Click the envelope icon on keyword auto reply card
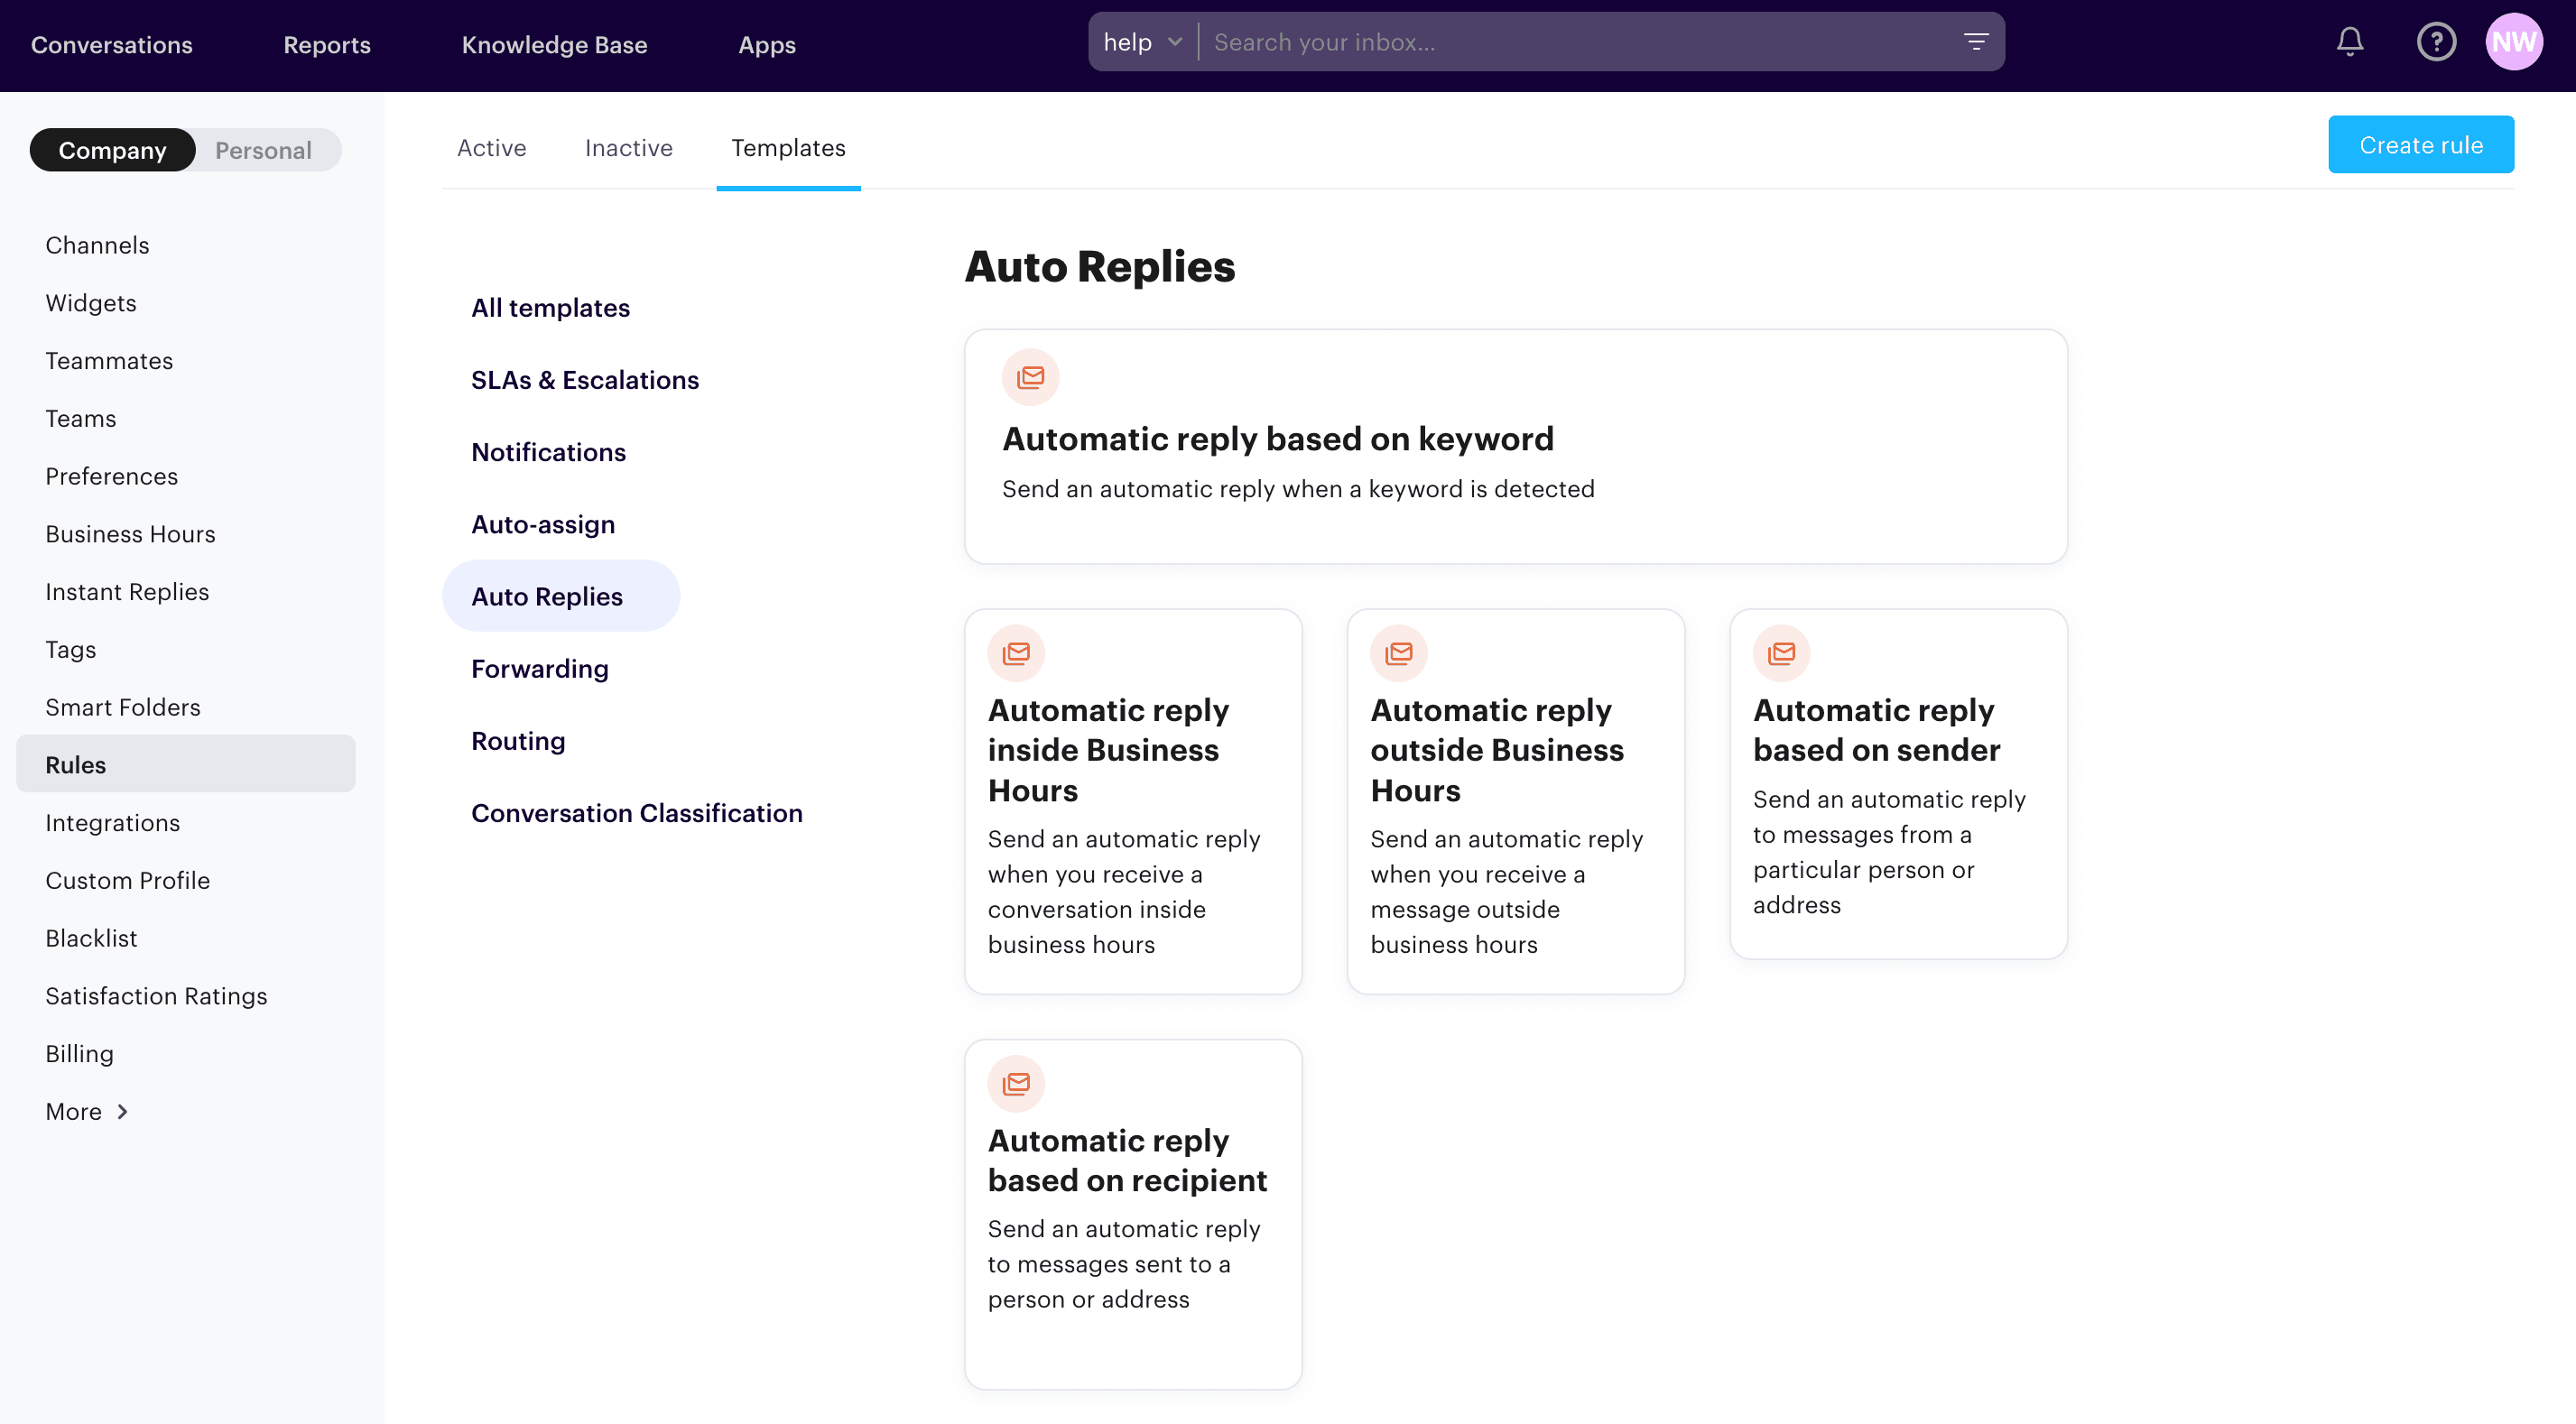 point(1030,377)
